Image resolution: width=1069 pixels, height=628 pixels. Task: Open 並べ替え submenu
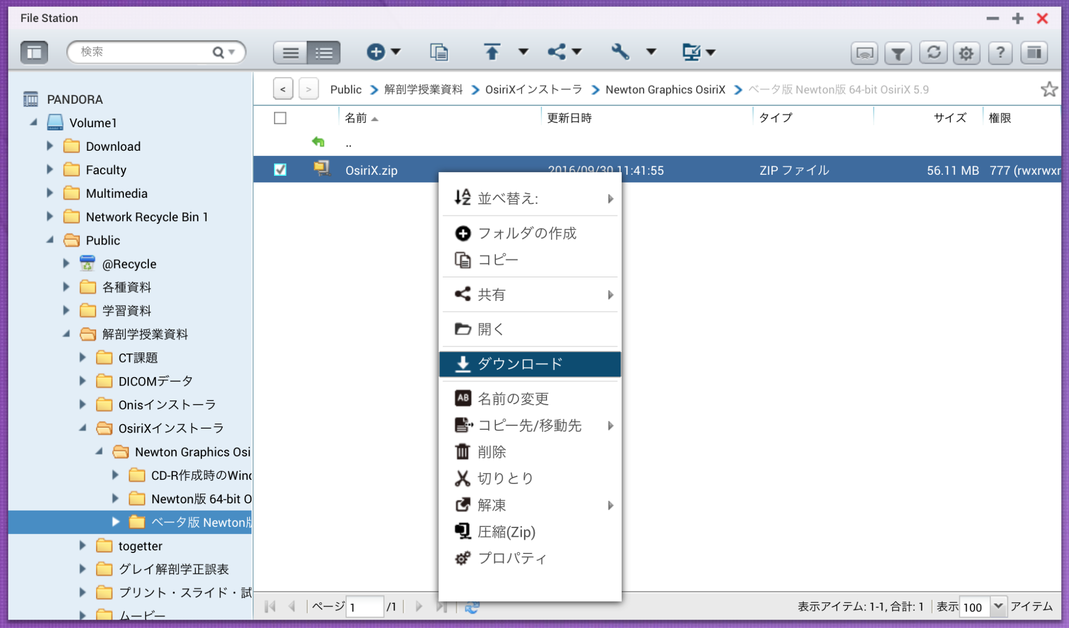point(530,198)
